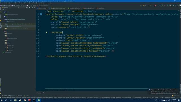Click the Windows Start button
The image size is (181, 102).
click(x=1, y=100)
